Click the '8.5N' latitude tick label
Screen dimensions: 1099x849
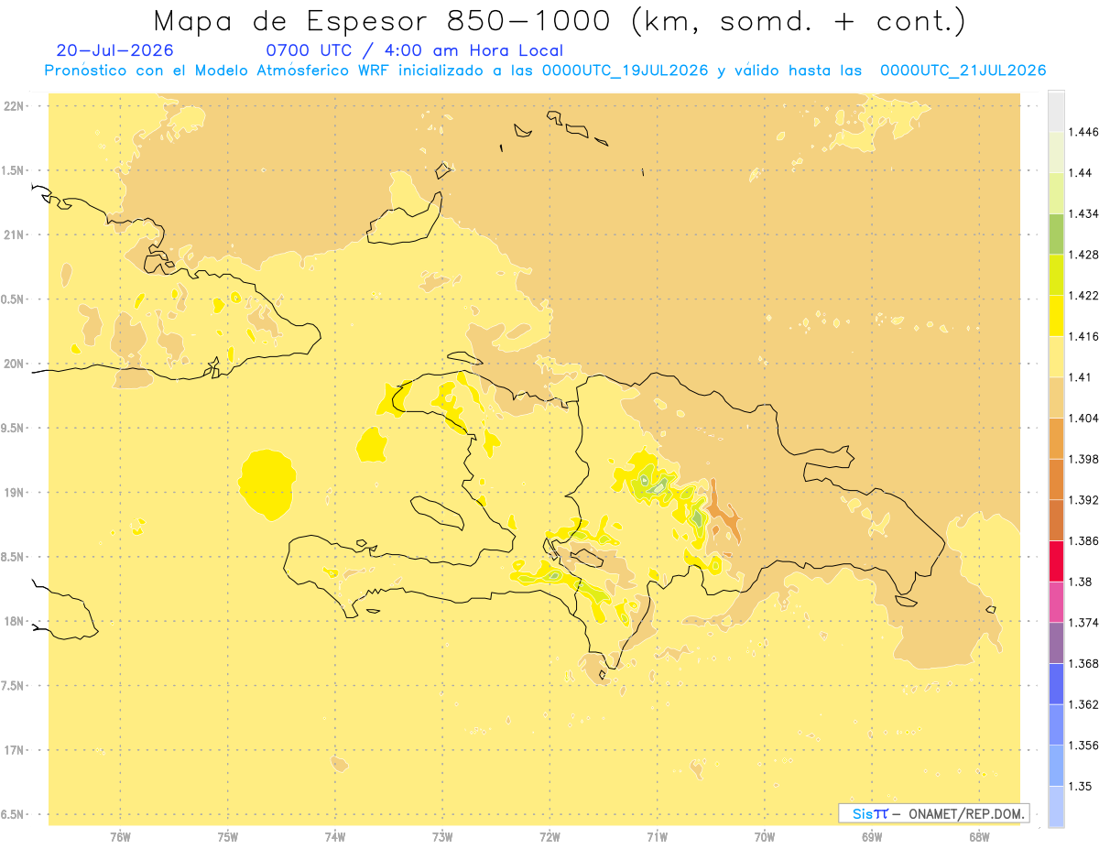pyautogui.click(x=14, y=557)
